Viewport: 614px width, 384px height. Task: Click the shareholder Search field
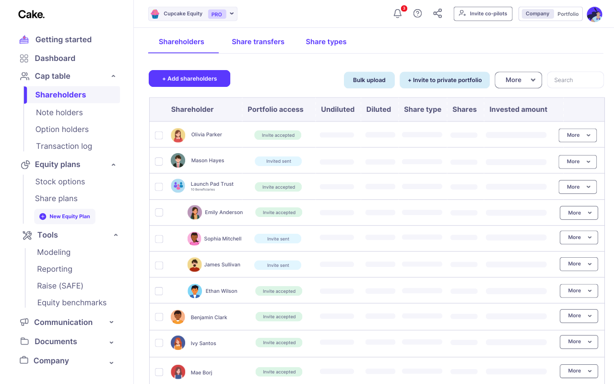pyautogui.click(x=575, y=80)
